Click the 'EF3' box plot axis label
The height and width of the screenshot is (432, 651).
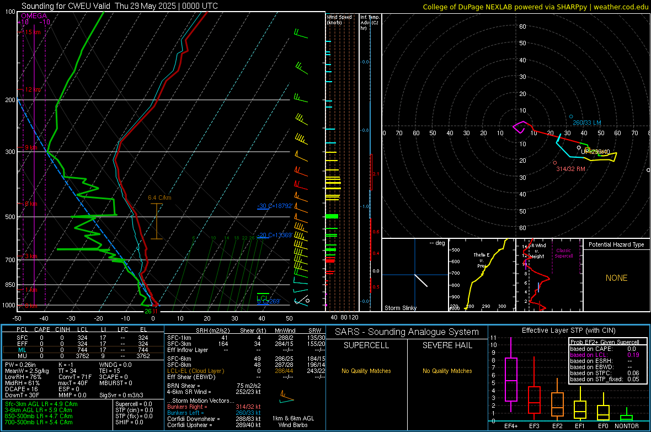534,426
